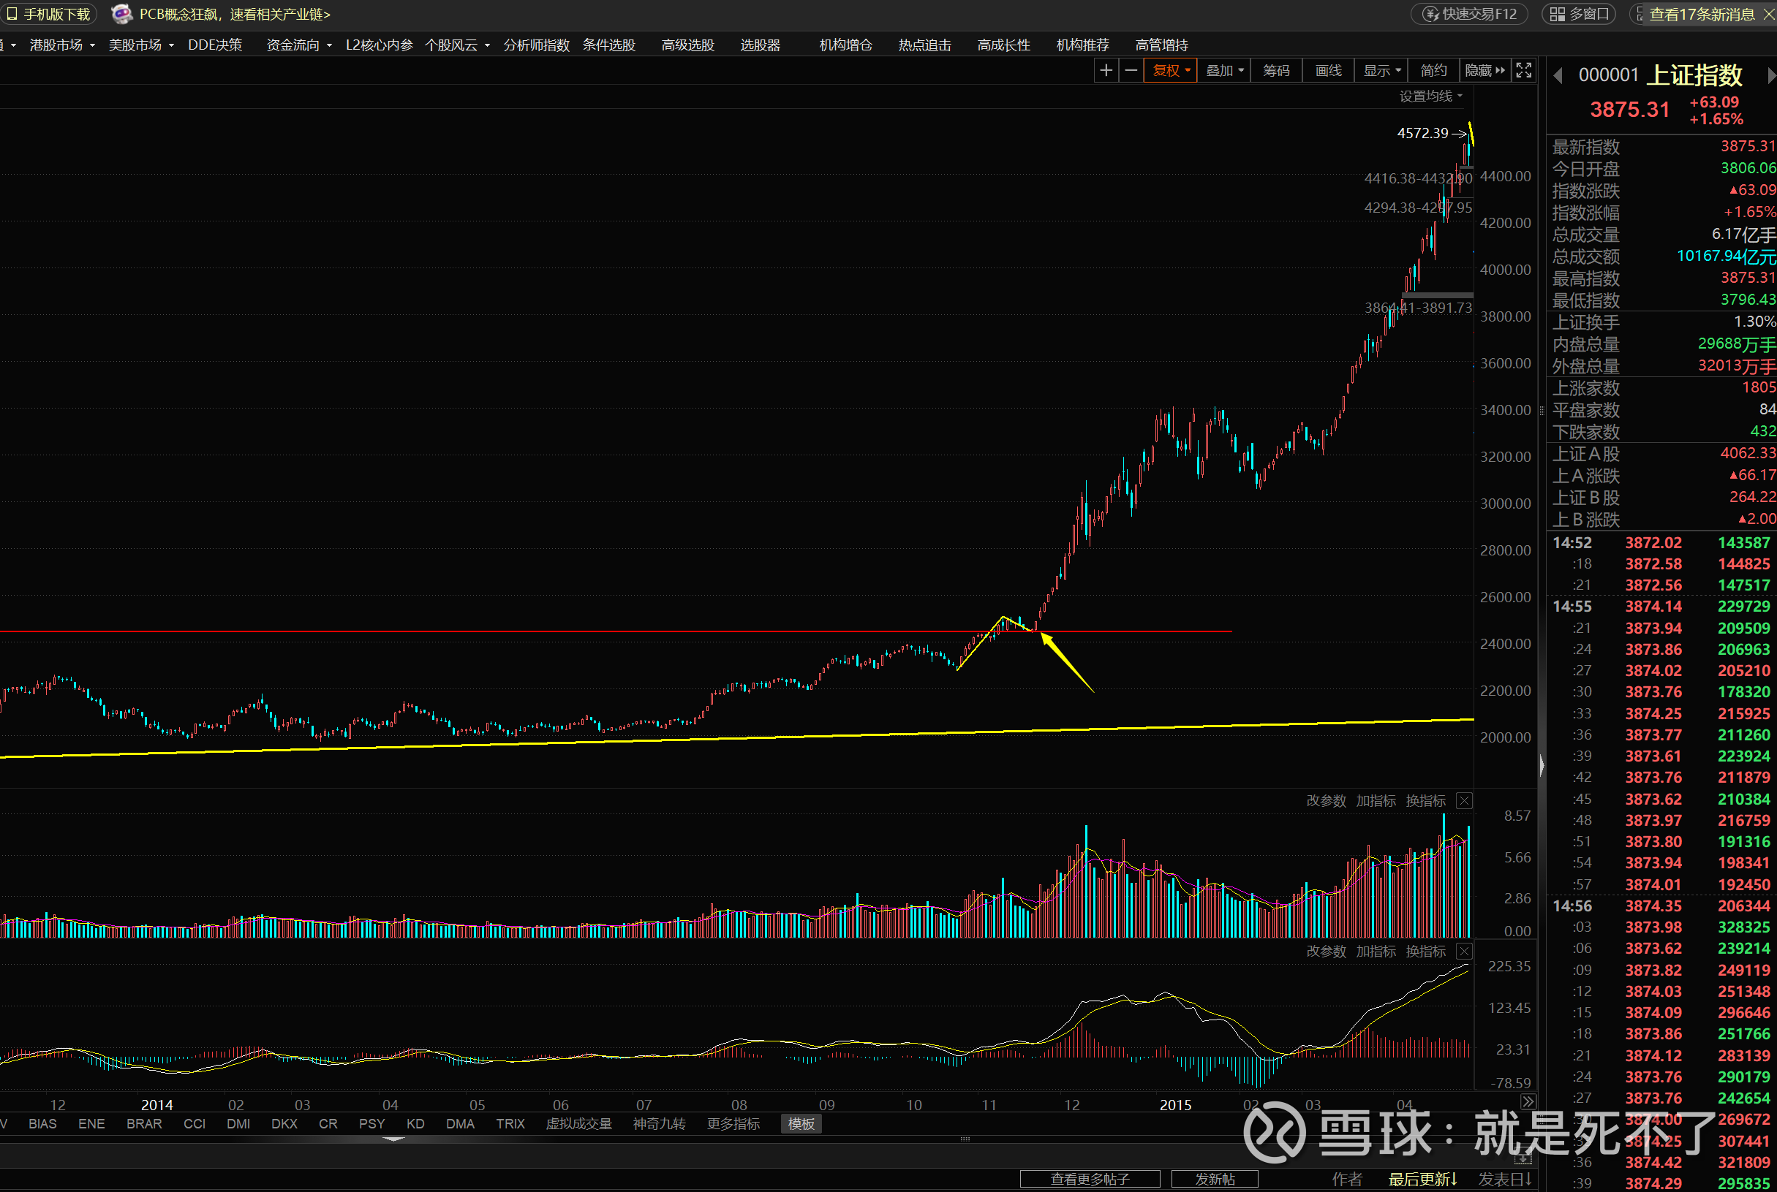Click the 发新帖 button

click(1214, 1178)
